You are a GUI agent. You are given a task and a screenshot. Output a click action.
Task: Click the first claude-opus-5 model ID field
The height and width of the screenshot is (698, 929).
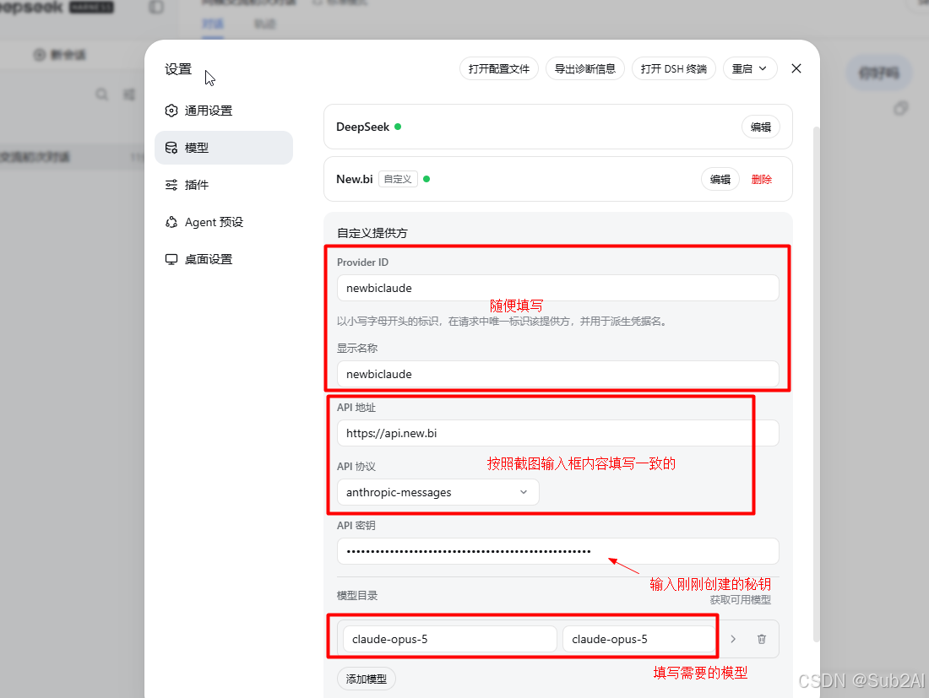click(449, 639)
